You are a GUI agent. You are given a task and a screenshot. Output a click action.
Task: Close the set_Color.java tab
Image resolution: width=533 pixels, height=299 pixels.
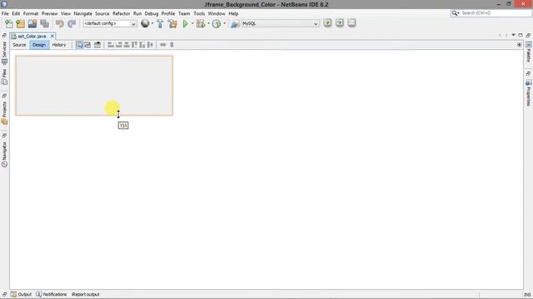click(52, 36)
